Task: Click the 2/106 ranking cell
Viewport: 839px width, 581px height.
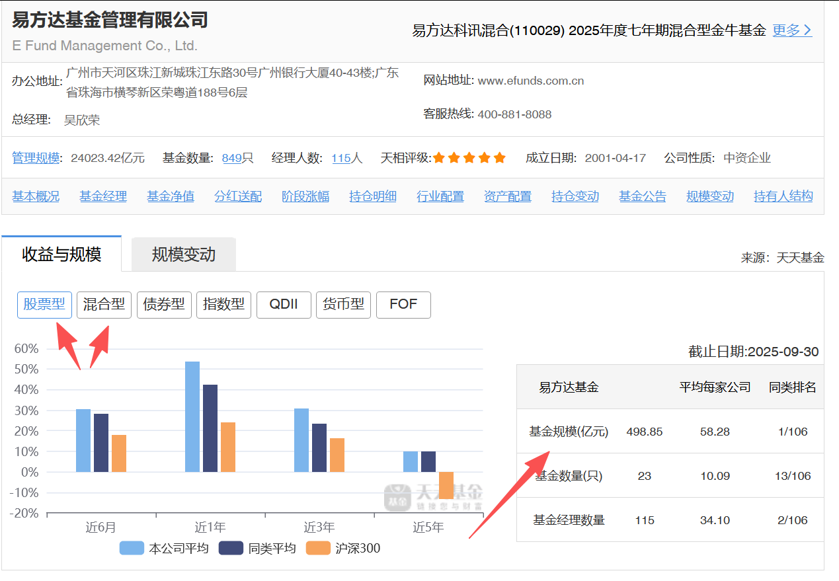Action: click(x=793, y=520)
